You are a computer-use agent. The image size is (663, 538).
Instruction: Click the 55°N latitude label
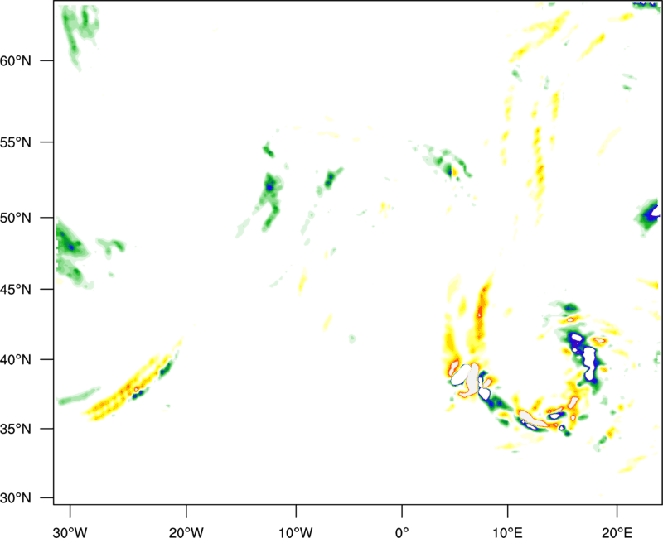click(16, 142)
